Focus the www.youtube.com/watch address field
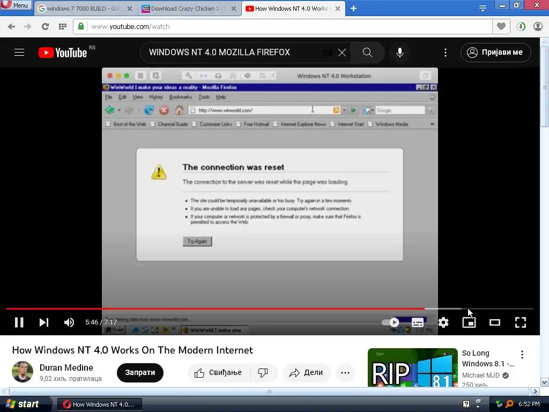Viewport: 549px width, 412px height. [x=282, y=26]
